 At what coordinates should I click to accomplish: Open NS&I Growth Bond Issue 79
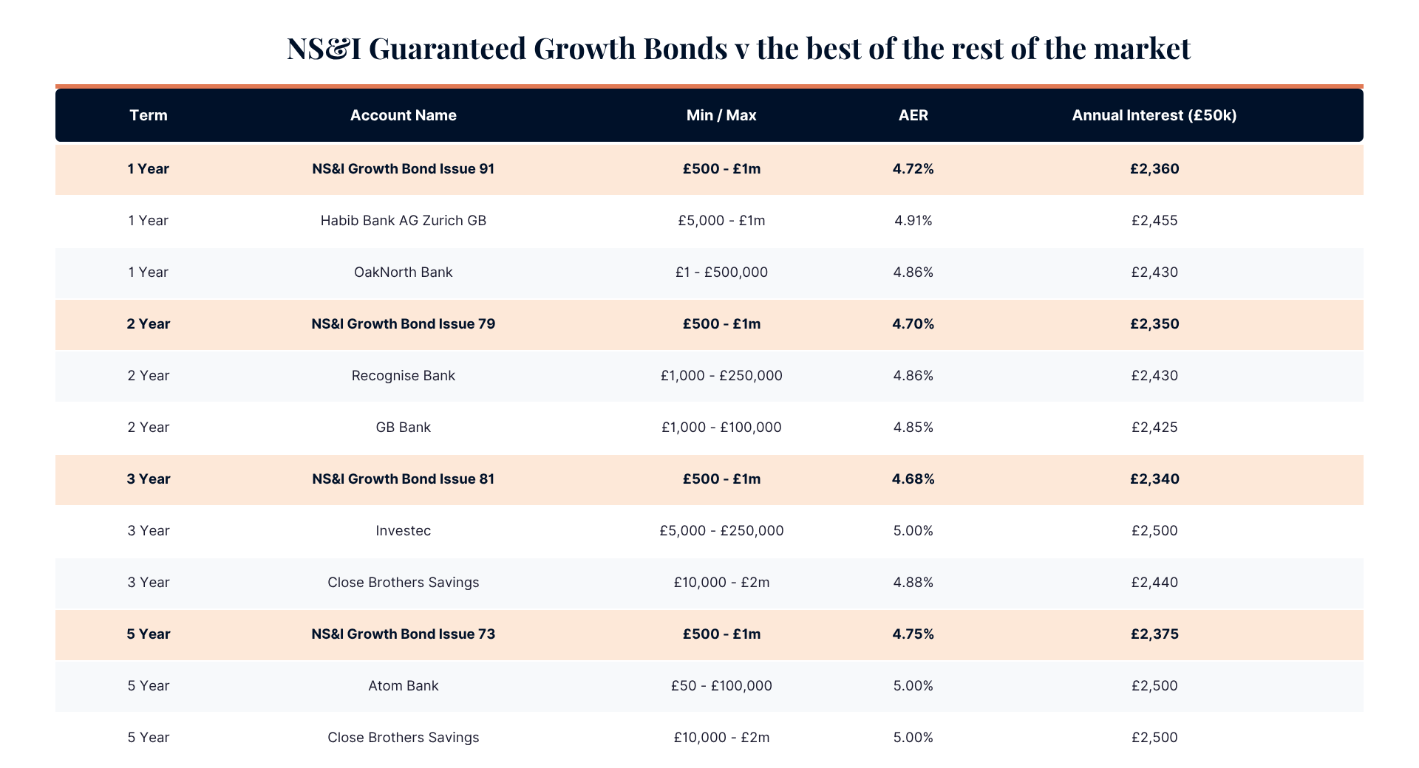(x=404, y=323)
